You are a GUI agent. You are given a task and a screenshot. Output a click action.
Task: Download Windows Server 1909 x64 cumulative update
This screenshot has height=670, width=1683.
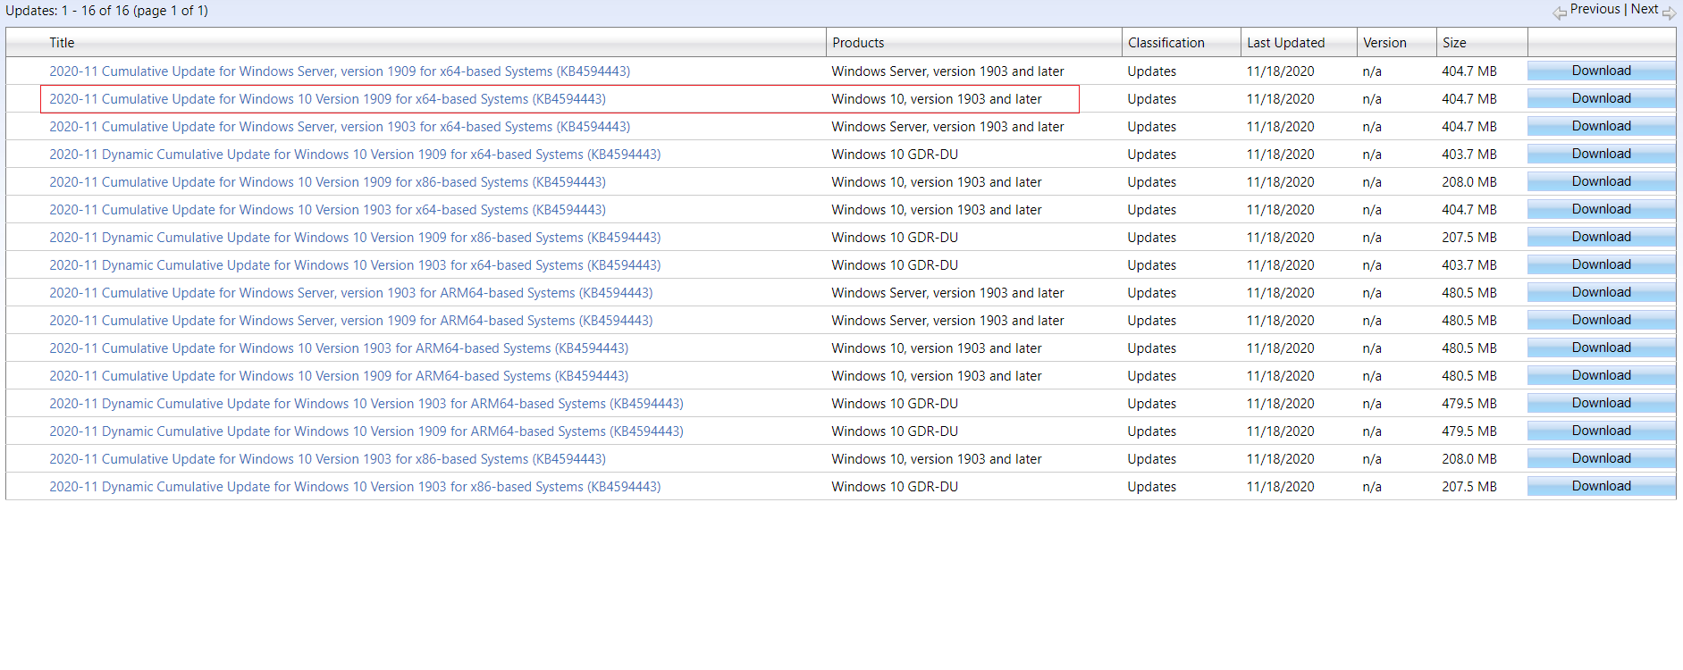(1601, 71)
